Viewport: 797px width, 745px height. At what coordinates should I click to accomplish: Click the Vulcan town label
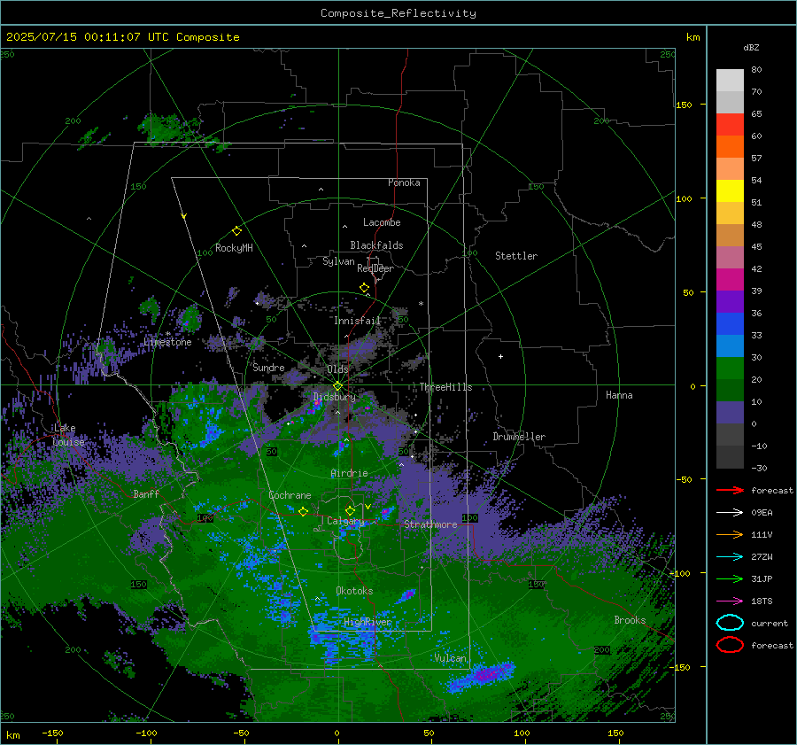click(x=451, y=658)
